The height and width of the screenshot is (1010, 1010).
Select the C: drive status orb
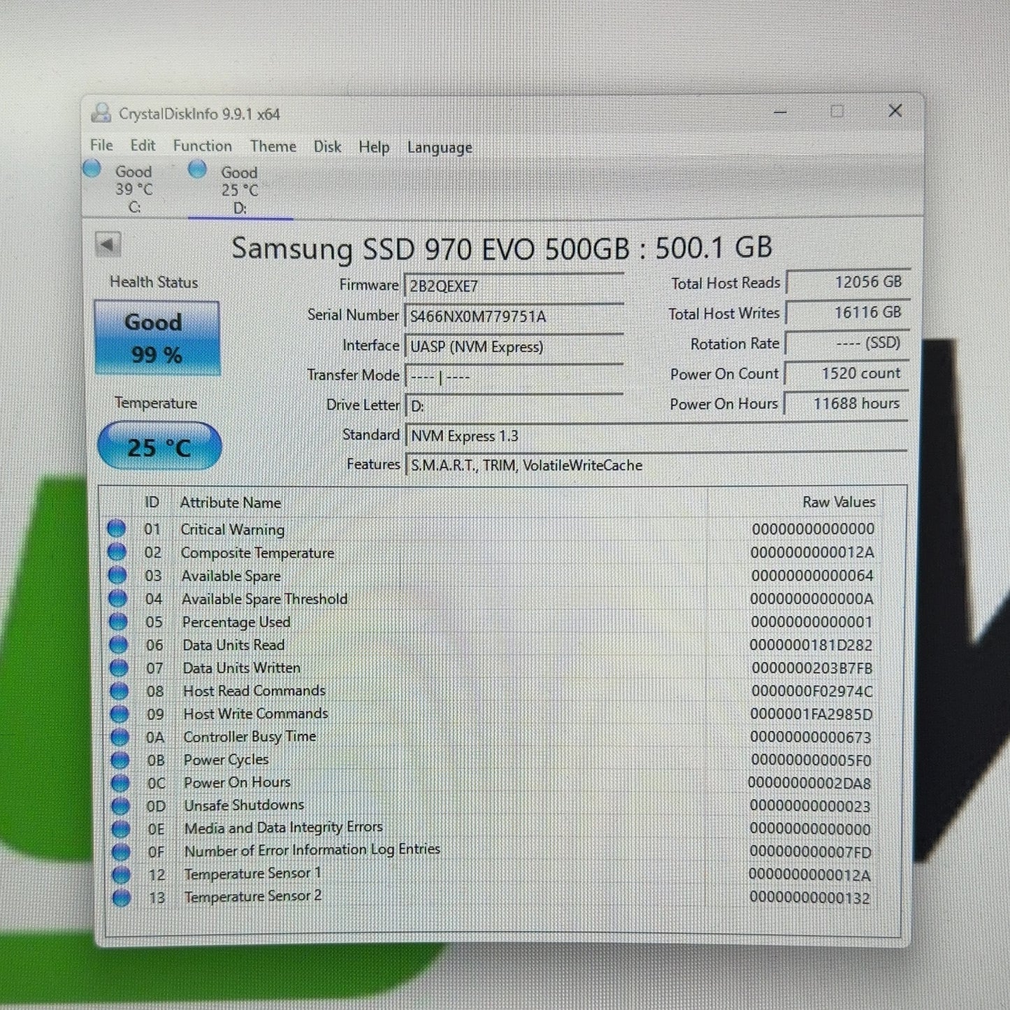[92, 168]
